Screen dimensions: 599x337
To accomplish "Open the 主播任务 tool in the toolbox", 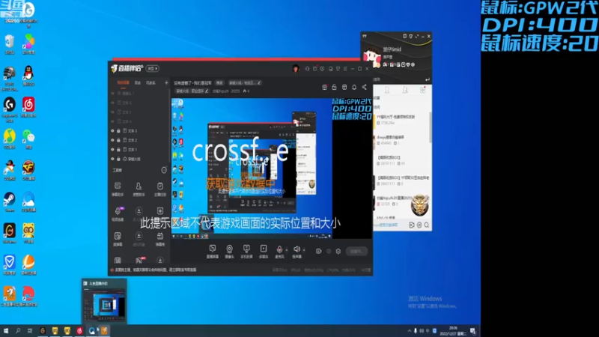I will [x=160, y=189].
